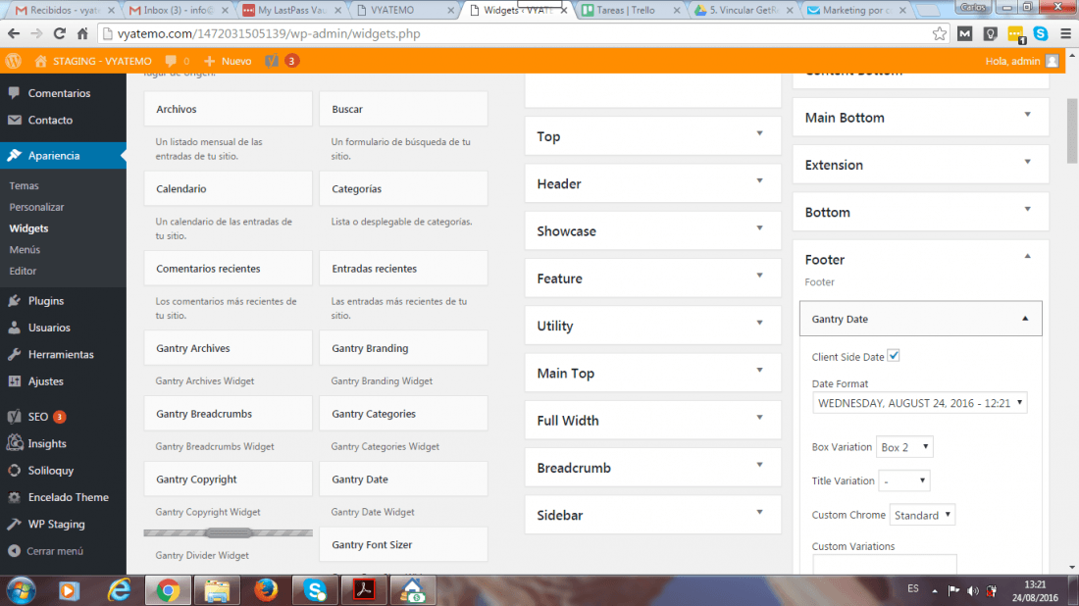
Task: Click the browser home icon
Action: 81,33
